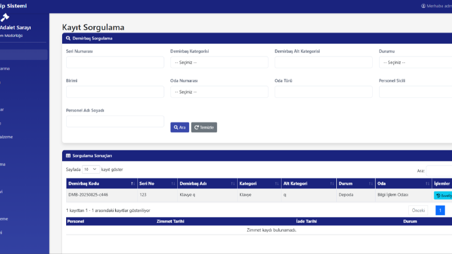Sort by Demirbaş Adı column

207,183
